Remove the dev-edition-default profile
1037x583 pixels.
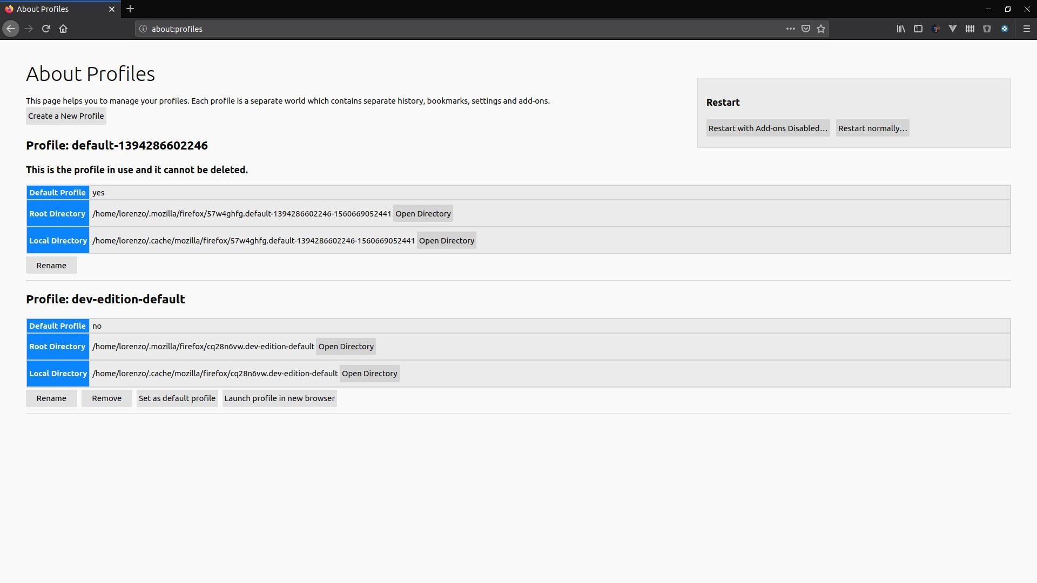click(106, 398)
